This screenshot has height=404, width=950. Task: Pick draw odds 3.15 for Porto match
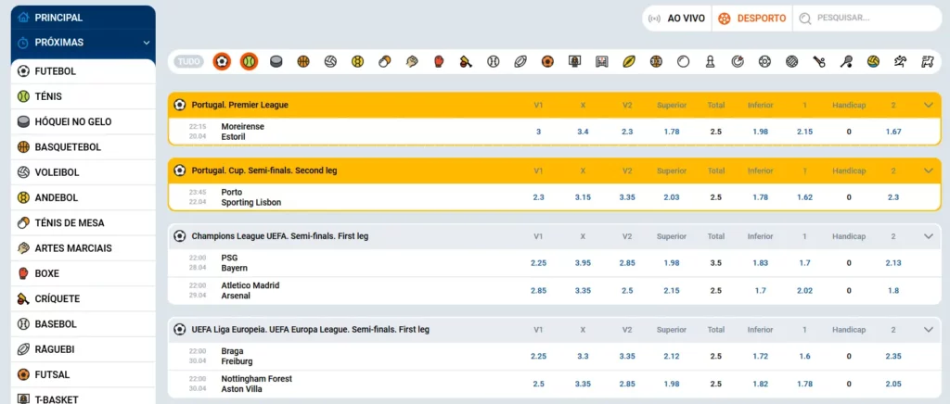coord(583,197)
